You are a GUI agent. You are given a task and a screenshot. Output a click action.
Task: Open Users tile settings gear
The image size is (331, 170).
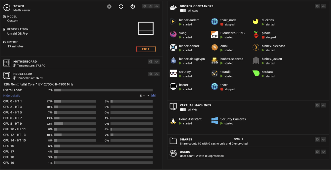317,152
